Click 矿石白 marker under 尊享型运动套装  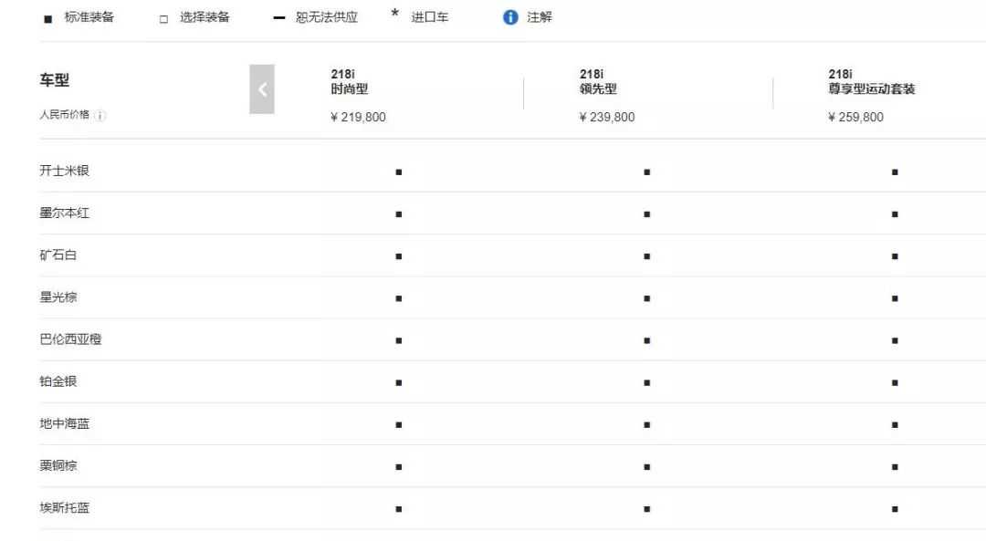click(x=895, y=256)
